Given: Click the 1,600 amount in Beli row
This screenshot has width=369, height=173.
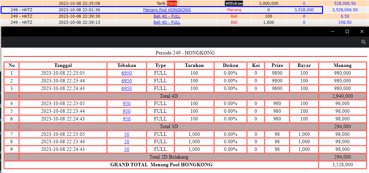Looking at the screenshot, I should point(269,22).
